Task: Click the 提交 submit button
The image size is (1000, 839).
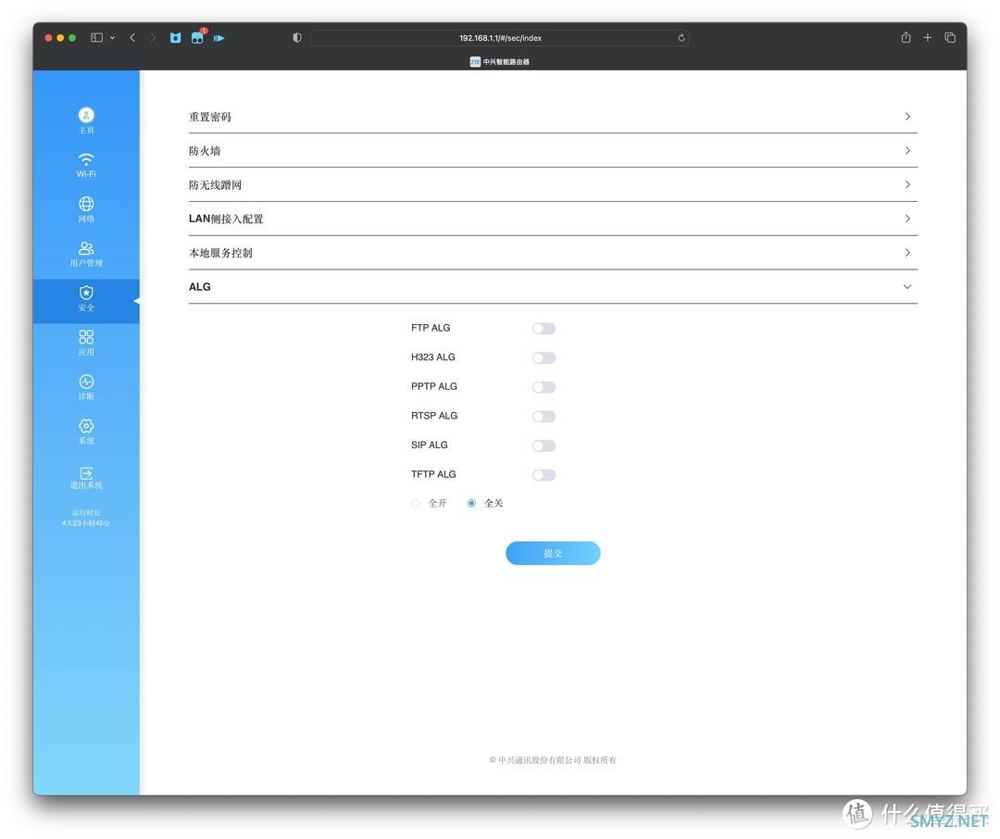Action: click(553, 553)
